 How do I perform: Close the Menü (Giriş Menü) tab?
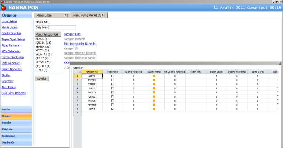(103, 16)
